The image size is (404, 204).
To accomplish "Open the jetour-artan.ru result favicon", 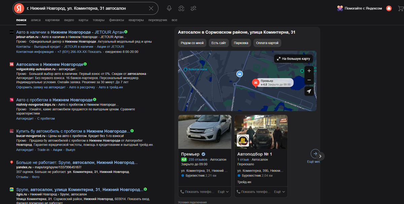I will [11, 32].
